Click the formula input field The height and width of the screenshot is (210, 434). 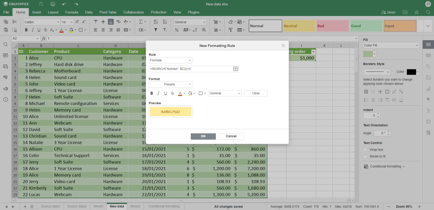pyautogui.click(x=190, y=69)
